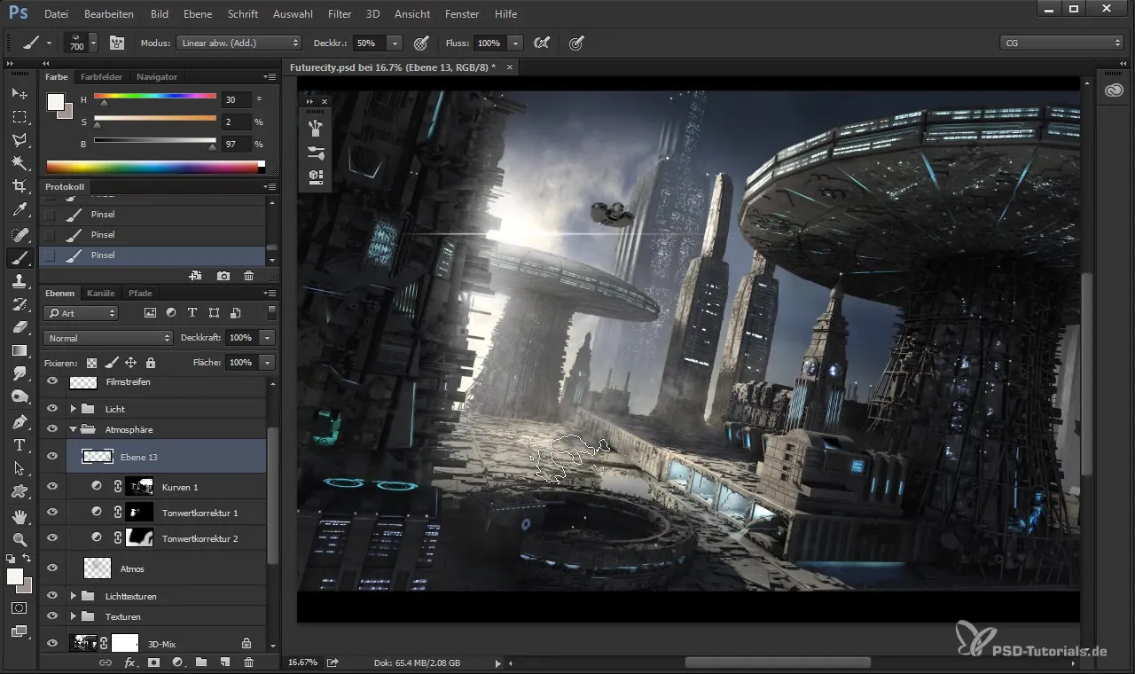Open the layer blend mode Normal dropdown
1135x674 pixels.
coord(107,338)
